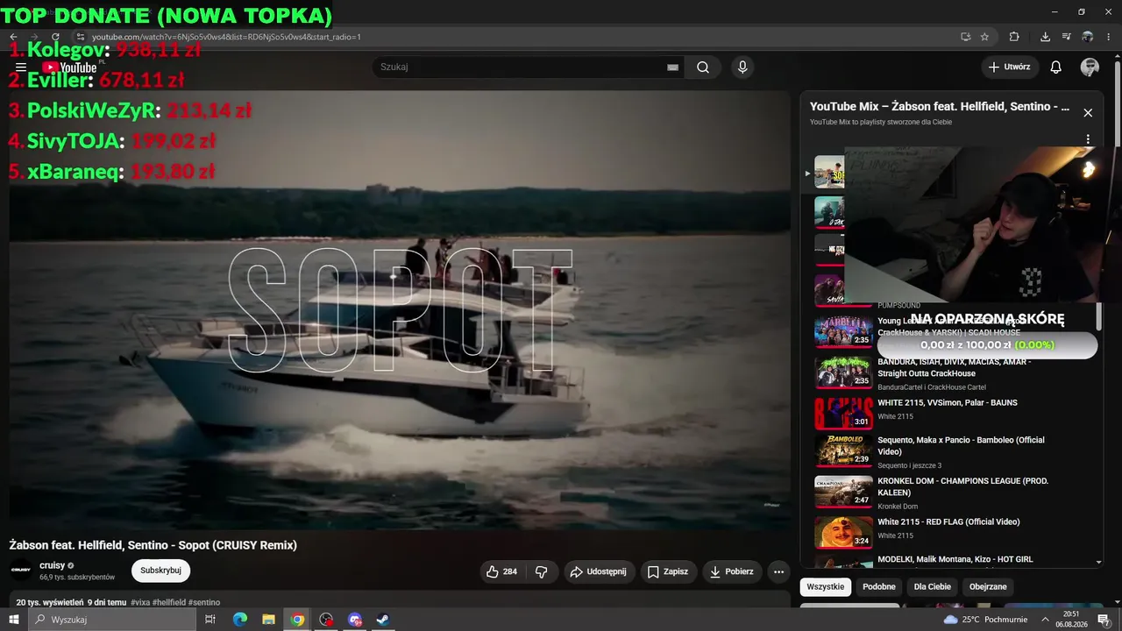Click the #hellfield hashtag
Viewport: 1122px width, 631px height.
(168, 603)
